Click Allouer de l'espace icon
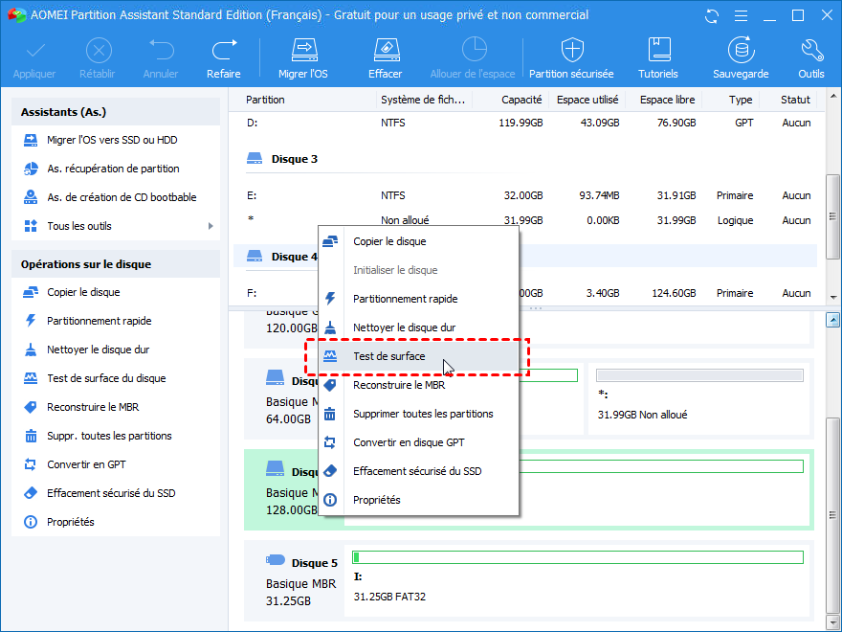 [473, 58]
